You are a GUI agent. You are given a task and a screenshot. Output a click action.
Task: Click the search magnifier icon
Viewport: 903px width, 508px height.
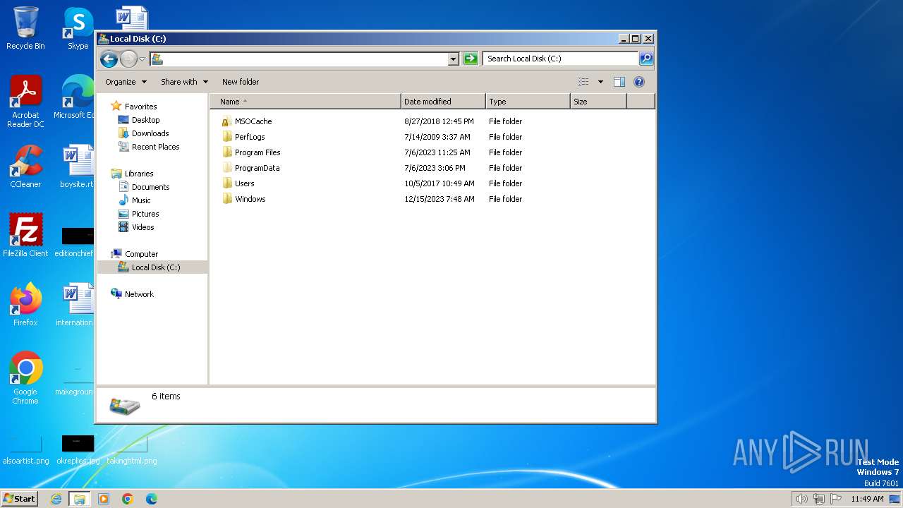pos(646,59)
